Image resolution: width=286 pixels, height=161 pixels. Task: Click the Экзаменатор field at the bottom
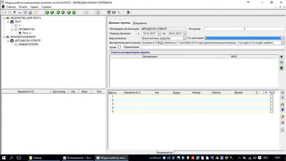click(229, 152)
